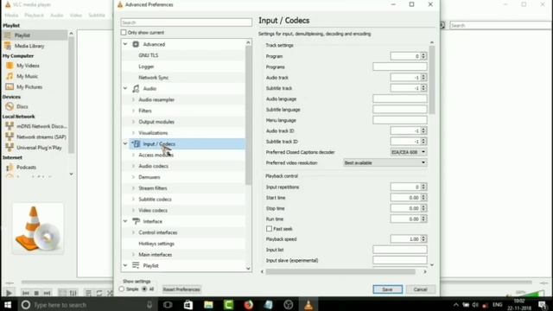Click the preferences Search field
Viewport: 553px width, 311px height.
[x=187, y=22]
